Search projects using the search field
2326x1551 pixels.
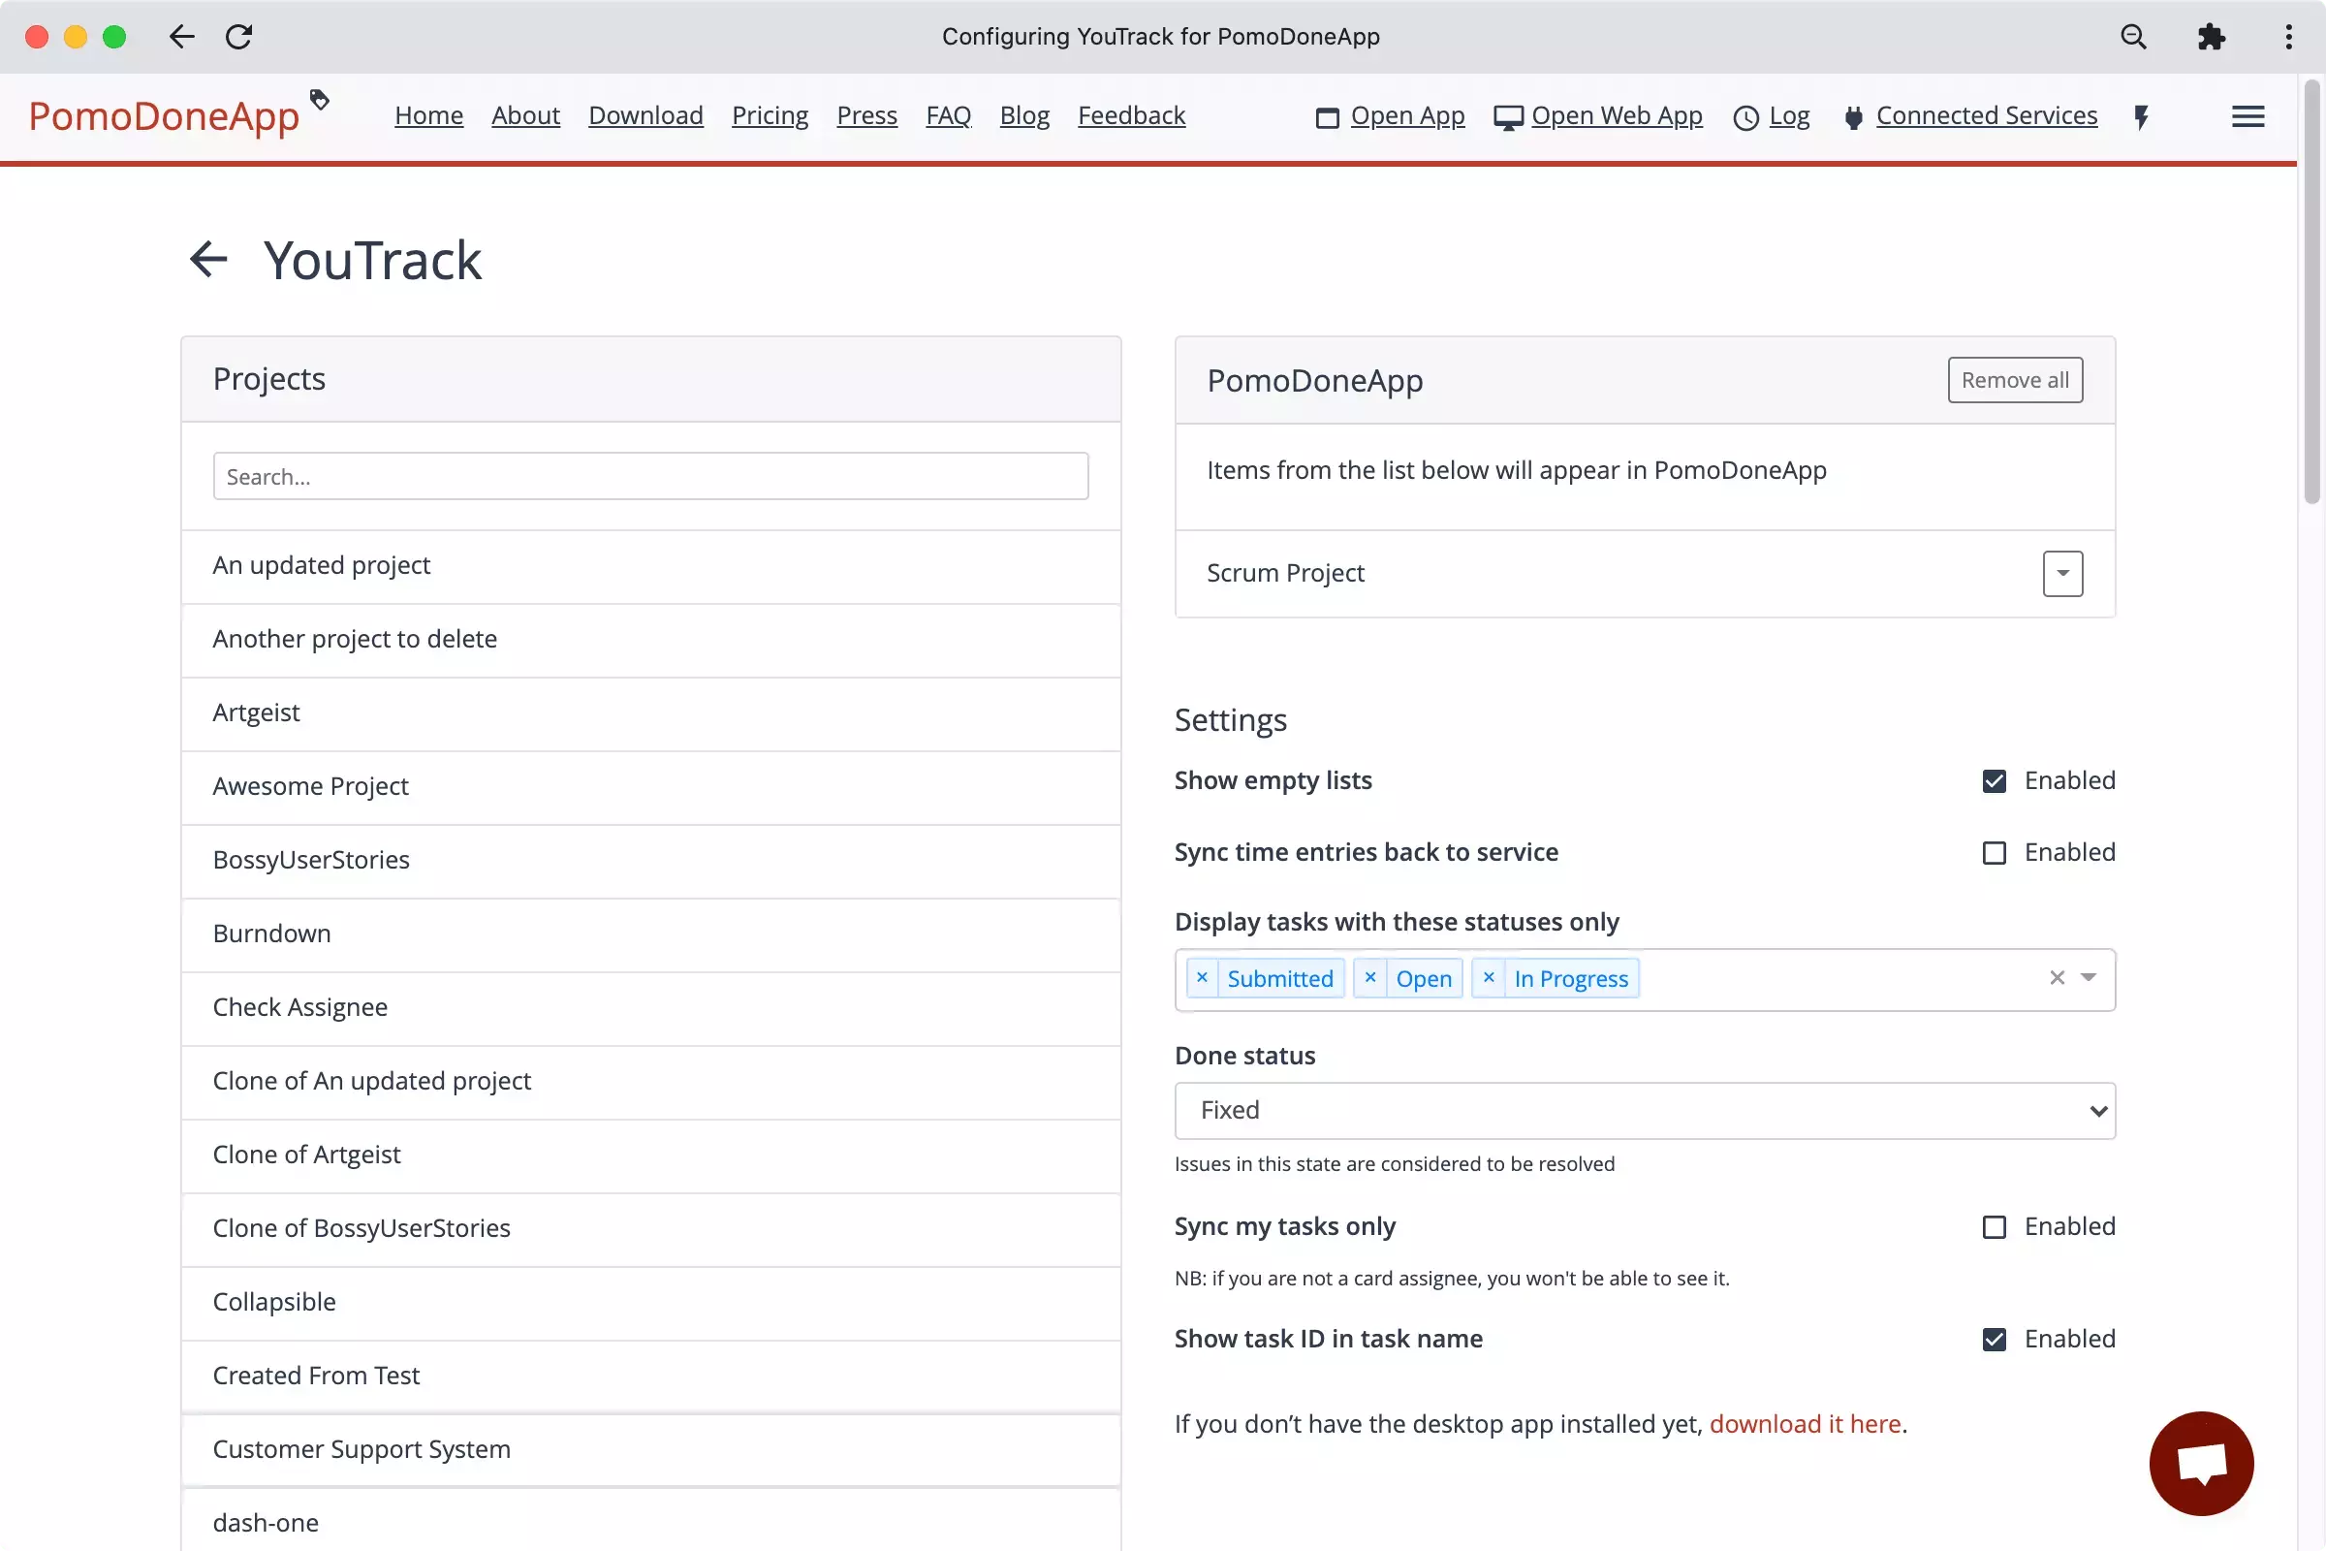[650, 476]
